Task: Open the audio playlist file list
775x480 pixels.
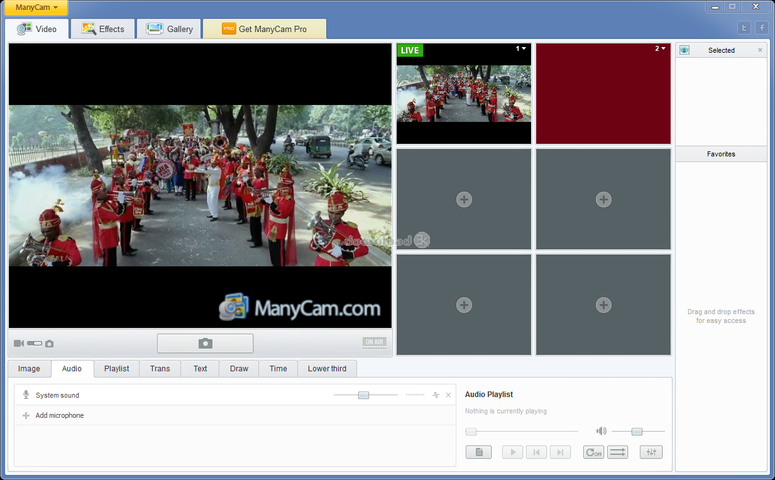Action: [x=478, y=452]
